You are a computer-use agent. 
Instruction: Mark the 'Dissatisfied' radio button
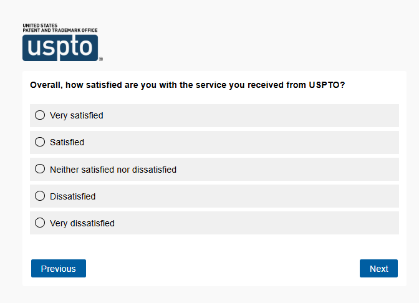tap(40, 196)
